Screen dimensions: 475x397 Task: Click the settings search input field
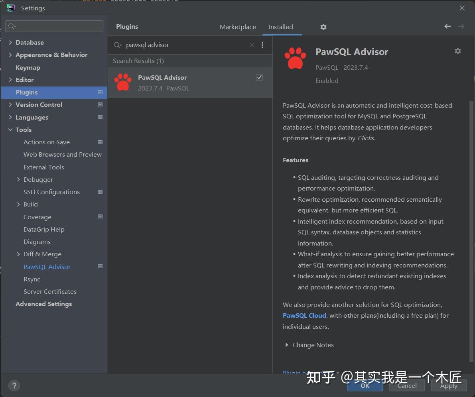point(54,26)
